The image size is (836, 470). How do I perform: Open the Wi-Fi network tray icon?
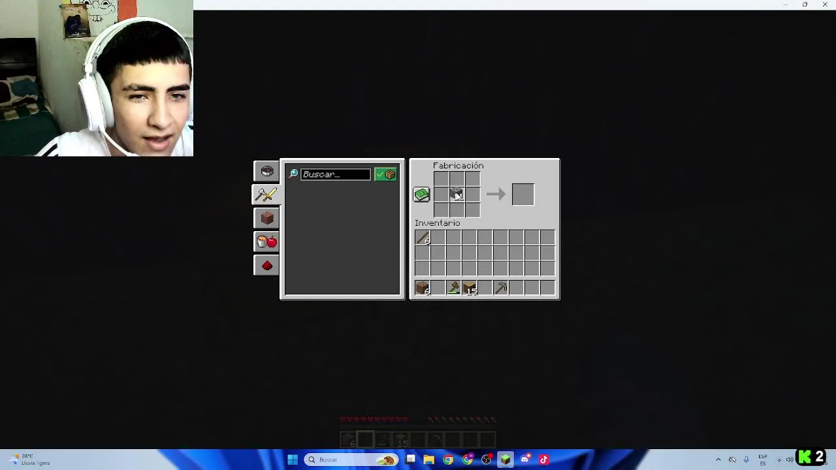pos(779,460)
